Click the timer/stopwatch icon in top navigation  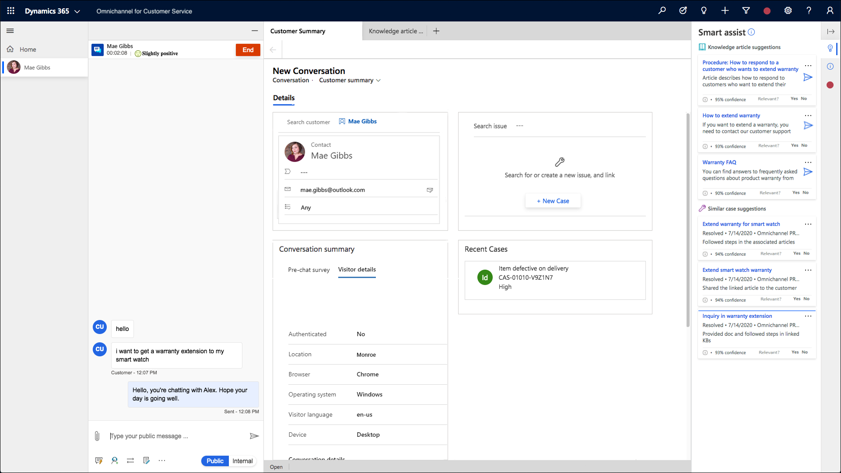[x=682, y=11]
